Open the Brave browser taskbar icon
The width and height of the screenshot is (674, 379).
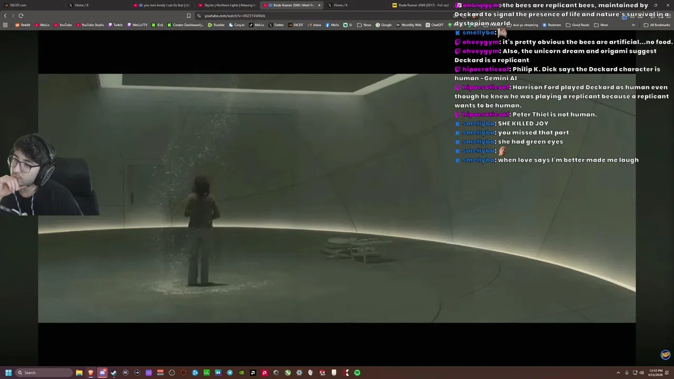click(91, 373)
